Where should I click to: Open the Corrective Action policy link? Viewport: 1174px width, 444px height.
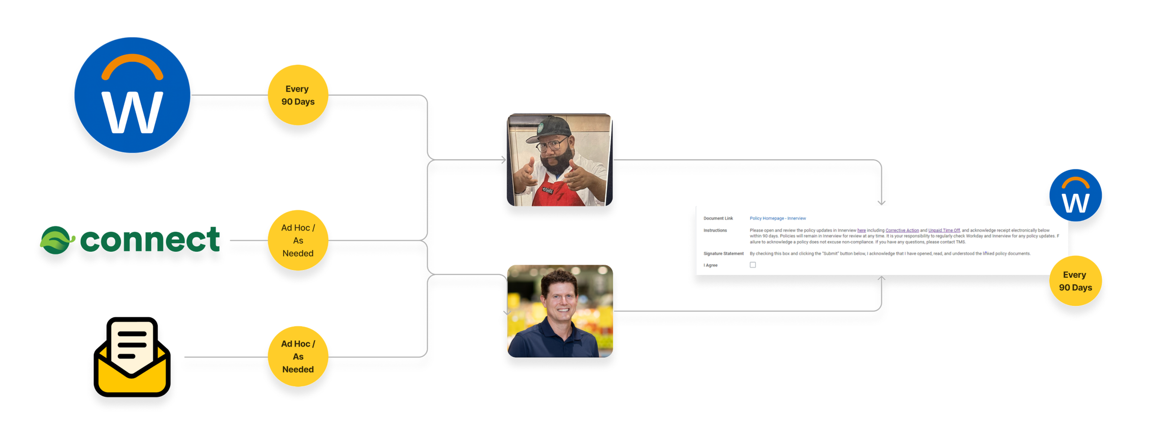(x=902, y=230)
